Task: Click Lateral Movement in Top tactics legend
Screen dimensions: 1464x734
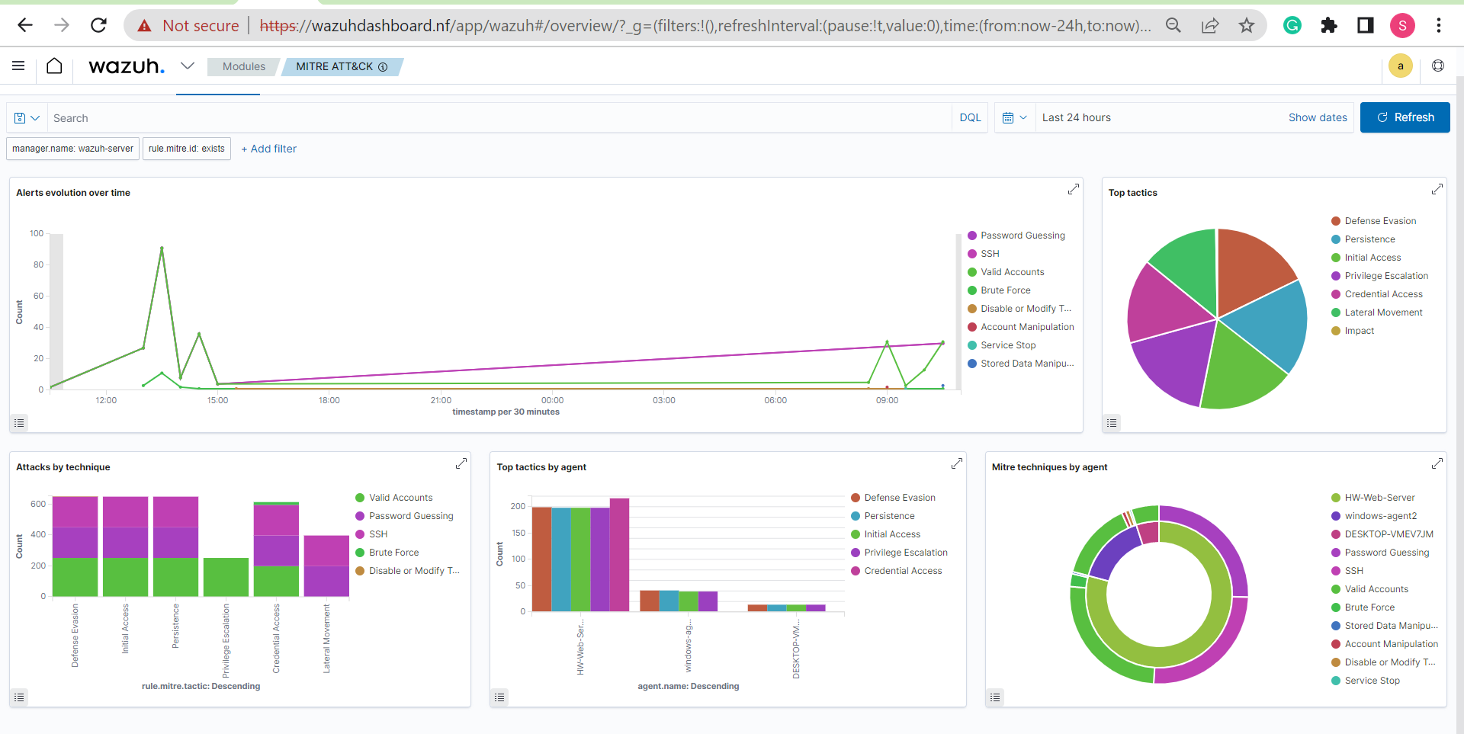Action: [x=1383, y=313]
